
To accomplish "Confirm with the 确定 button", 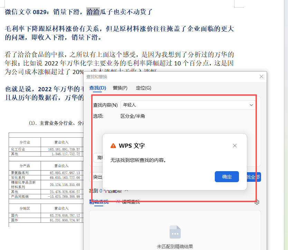I will coord(227,177).
